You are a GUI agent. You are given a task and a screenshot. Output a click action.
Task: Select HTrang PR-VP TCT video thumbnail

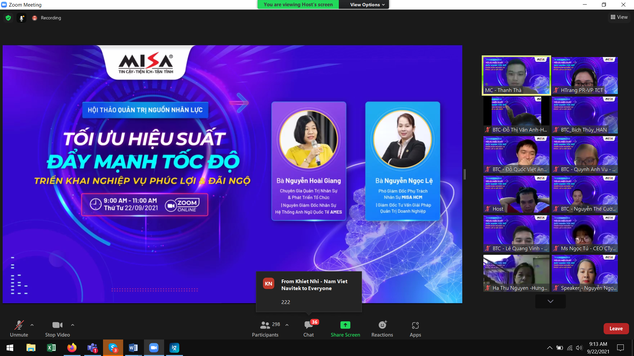click(x=585, y=75)
